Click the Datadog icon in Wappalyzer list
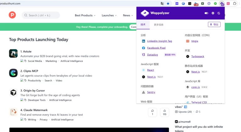This screenshot has width=241, height=132. tap(143, 55)
